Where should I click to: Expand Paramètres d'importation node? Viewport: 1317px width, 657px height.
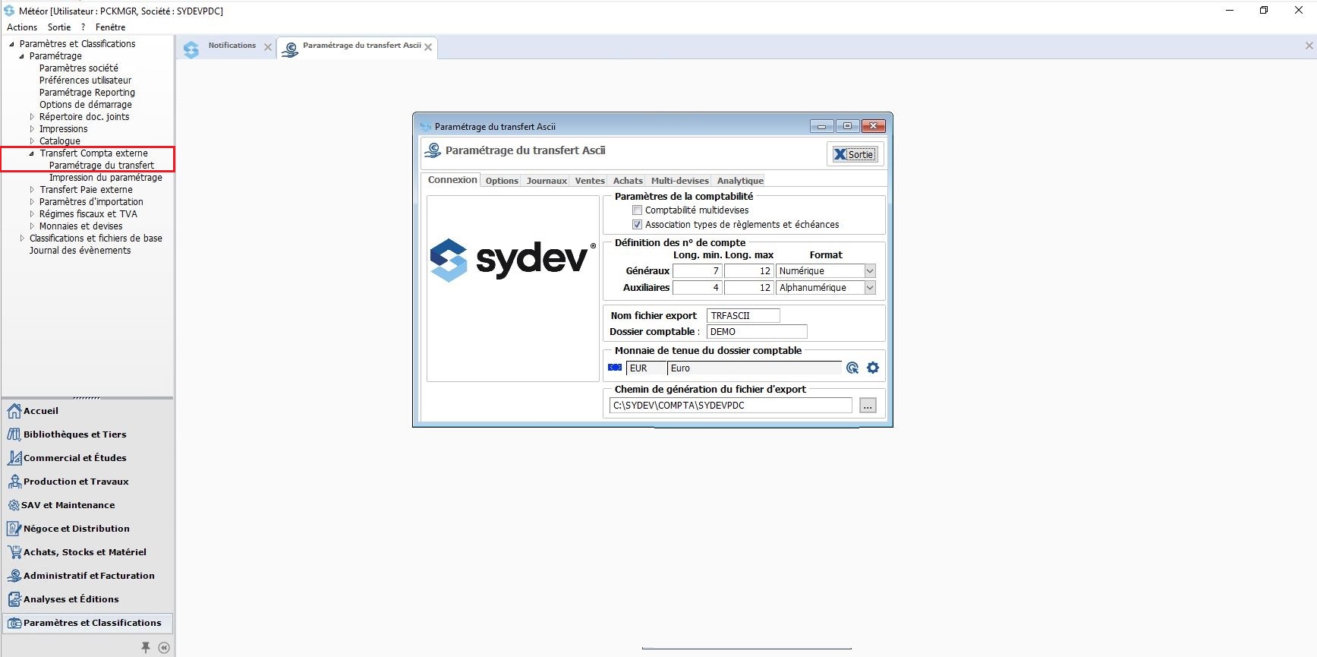(x=32, y=202)
